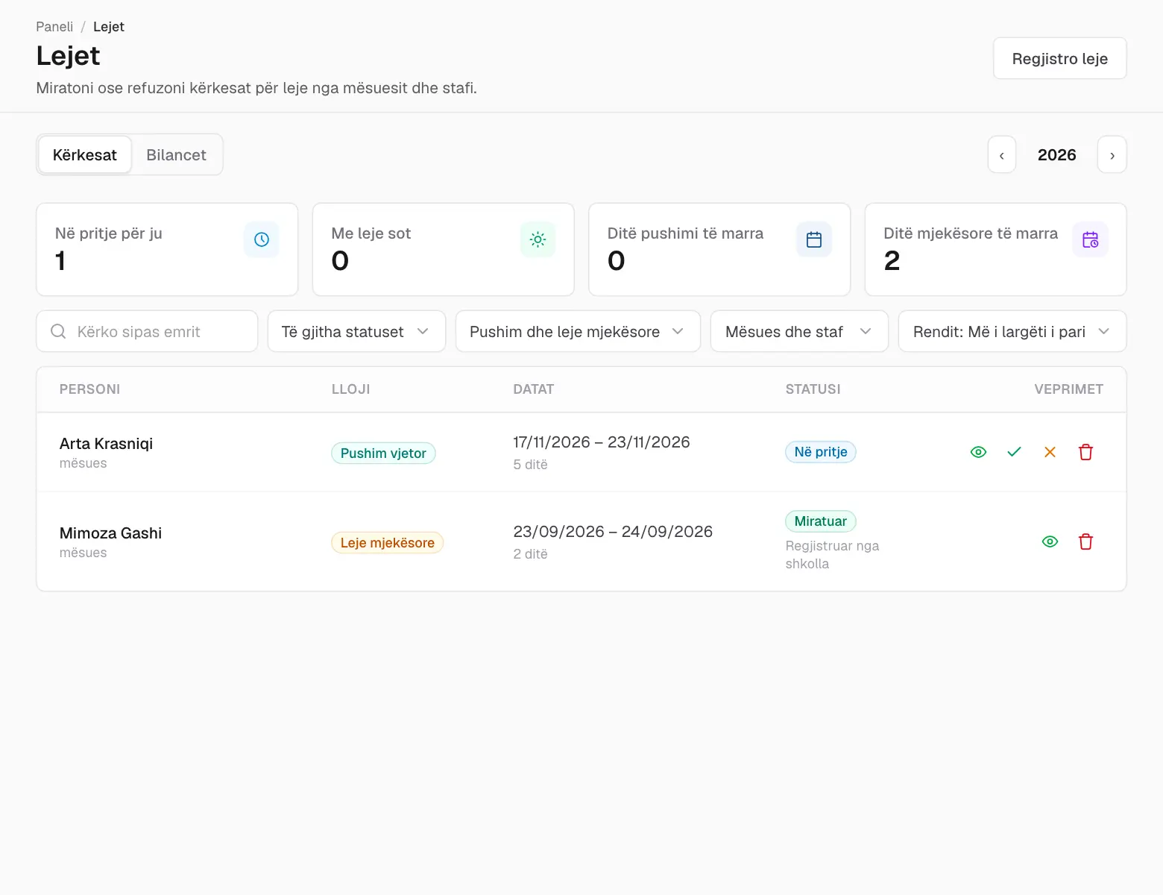The height and width of the screenshot is (895, 1163).
Task: Select Mimoza Gashi name
Action: 110,533
